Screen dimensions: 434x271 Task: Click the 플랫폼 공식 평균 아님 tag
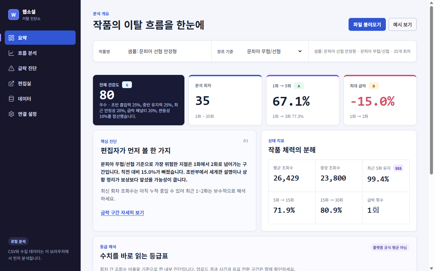click(390, 247)
